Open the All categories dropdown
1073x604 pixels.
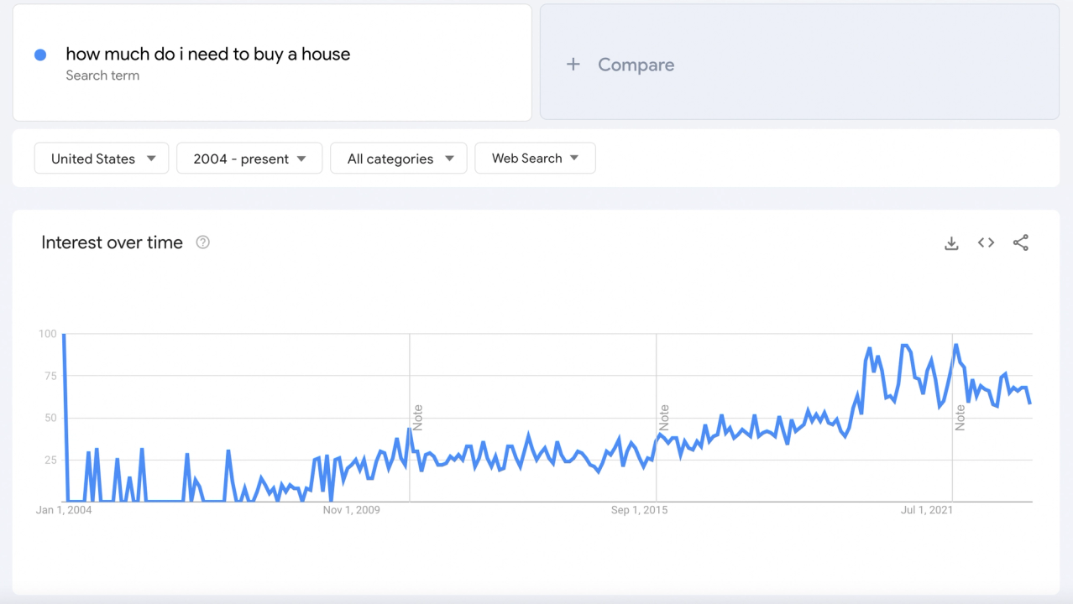399,159
